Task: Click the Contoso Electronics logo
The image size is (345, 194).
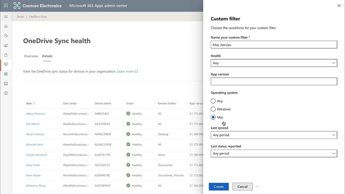Action: (37, 6)
